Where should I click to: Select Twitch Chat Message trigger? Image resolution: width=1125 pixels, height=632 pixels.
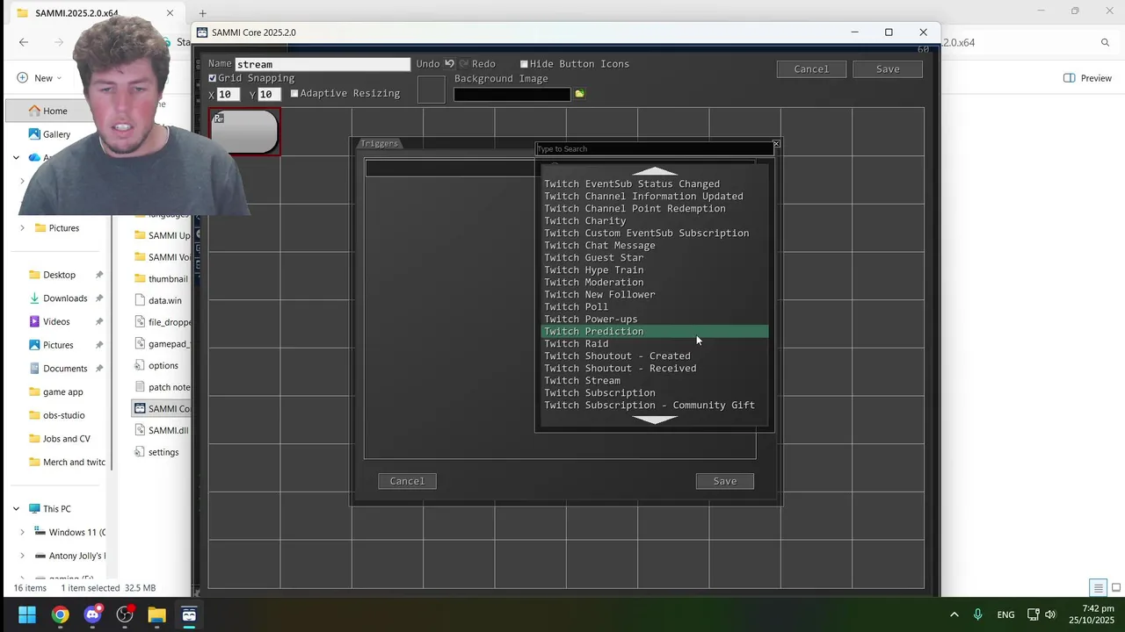coord(655,246)
